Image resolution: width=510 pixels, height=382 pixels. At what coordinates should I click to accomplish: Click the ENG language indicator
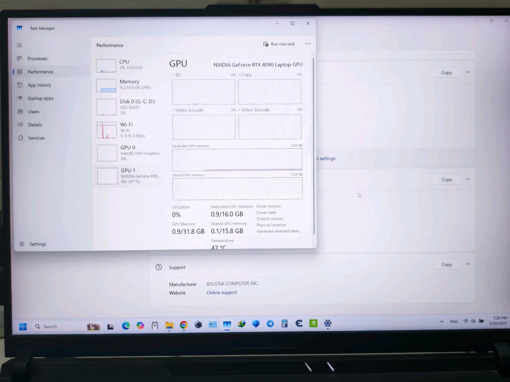click(454, 321)
